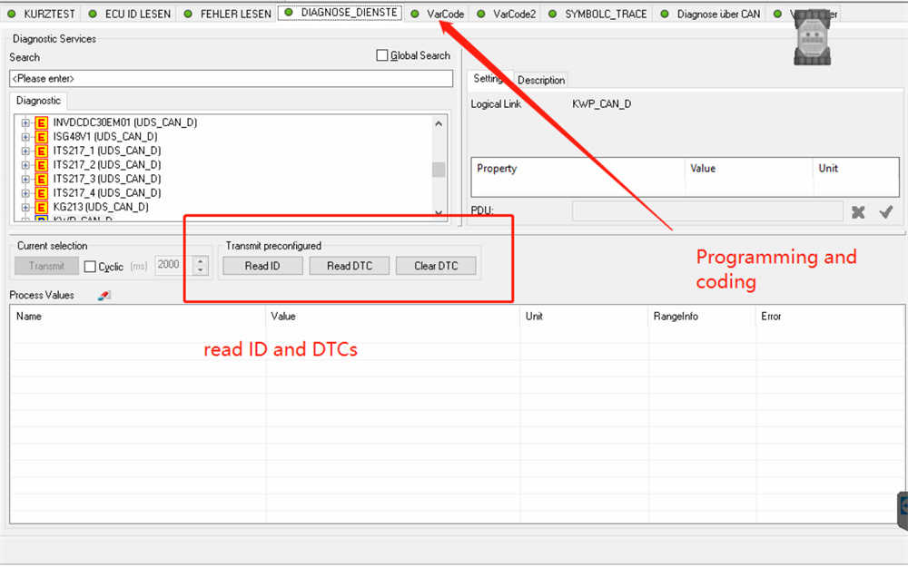Expand the ITS217_4 tree node
Viewport: 908px width, 567px height.
pyautogui.click(x=25, y=193)
